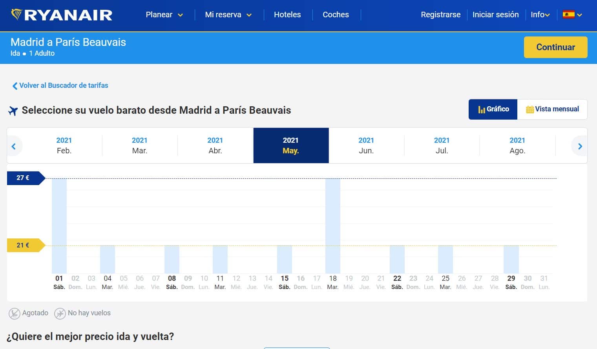
Task: Select the 2021 Feb. month tab
Action: [x=64, y=145]
